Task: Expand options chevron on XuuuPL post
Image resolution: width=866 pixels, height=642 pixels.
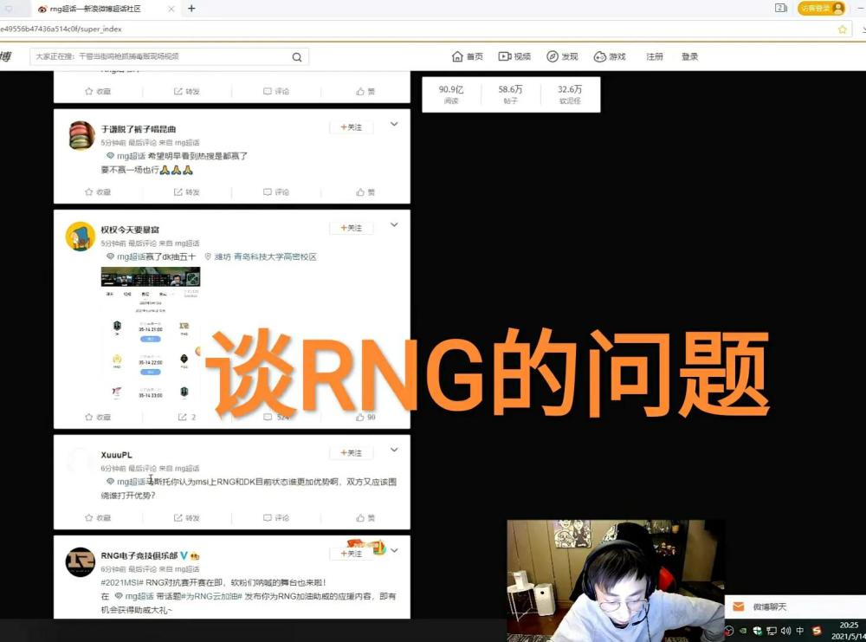Action: pyautogui.click(x=394, y=450)
